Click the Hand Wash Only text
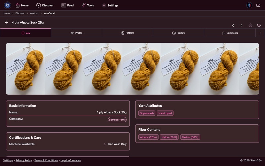Image resolution: width=265 pixels, height=166 pixels. (117, 144)
